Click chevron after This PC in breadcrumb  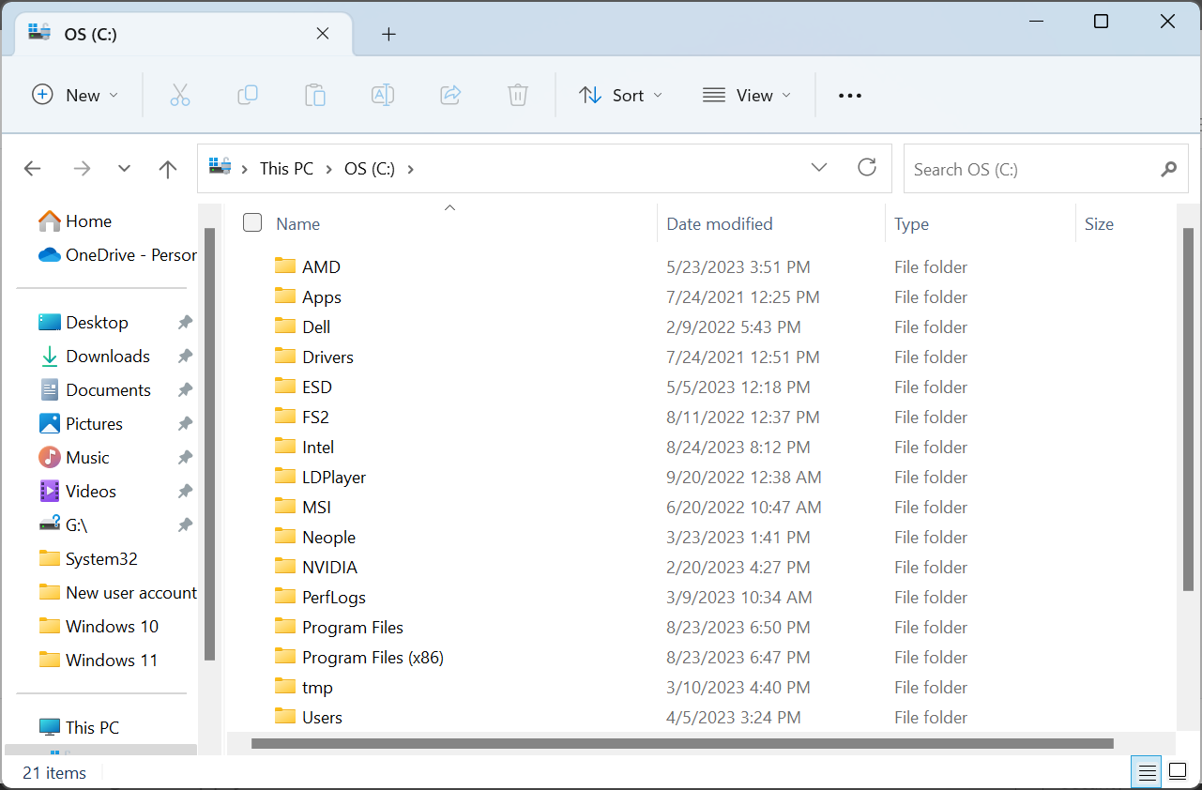[329, 169]
